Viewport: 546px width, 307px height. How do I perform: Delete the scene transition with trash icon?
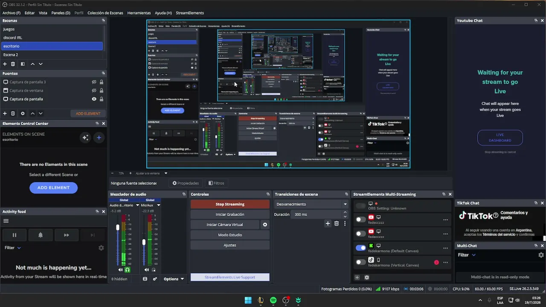coord(337,223)
